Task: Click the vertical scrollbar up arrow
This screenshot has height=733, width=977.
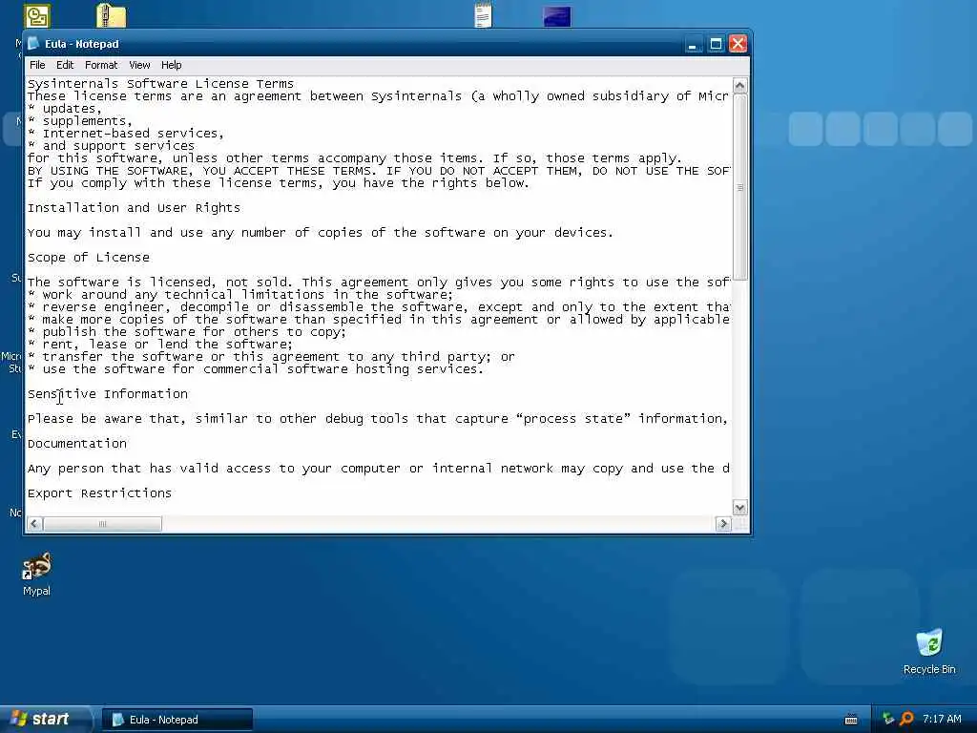Action: click(739, 85)
